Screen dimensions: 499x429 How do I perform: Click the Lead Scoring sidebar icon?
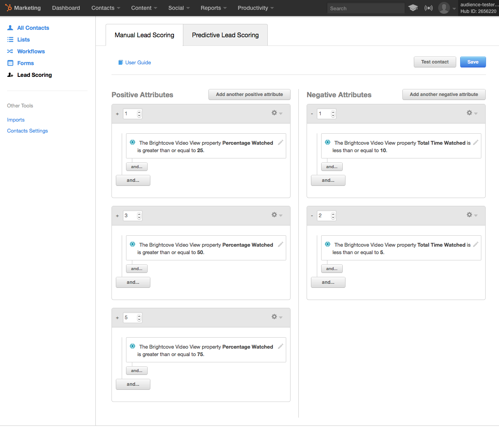(10, 75)
